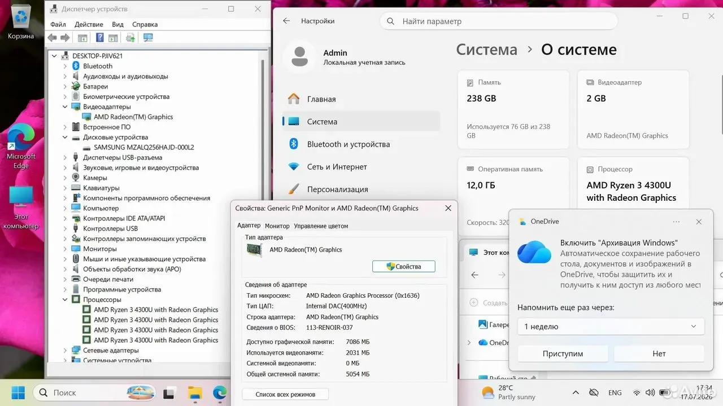The width and height of the screenshot is (723, 406).
Task: Open Файл menu in Device Manager
Action: 58,24
